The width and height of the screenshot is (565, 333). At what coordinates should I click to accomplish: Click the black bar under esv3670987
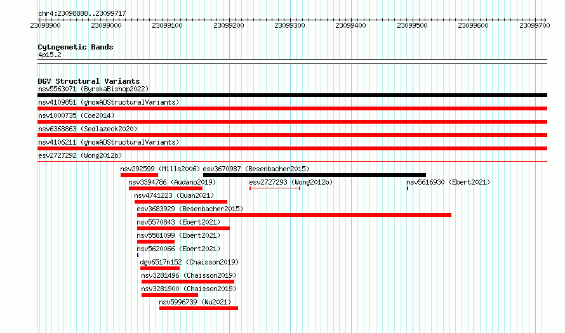point(315,175)
